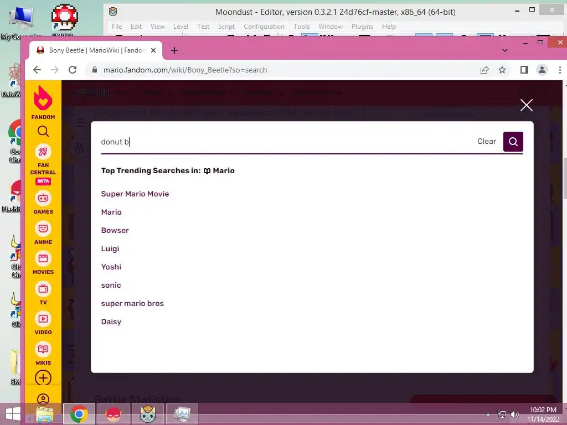The height and width of the screenshot is (425, 567).
Task: Submit search with purple magnifier button
Action: (x=513, y=142)
